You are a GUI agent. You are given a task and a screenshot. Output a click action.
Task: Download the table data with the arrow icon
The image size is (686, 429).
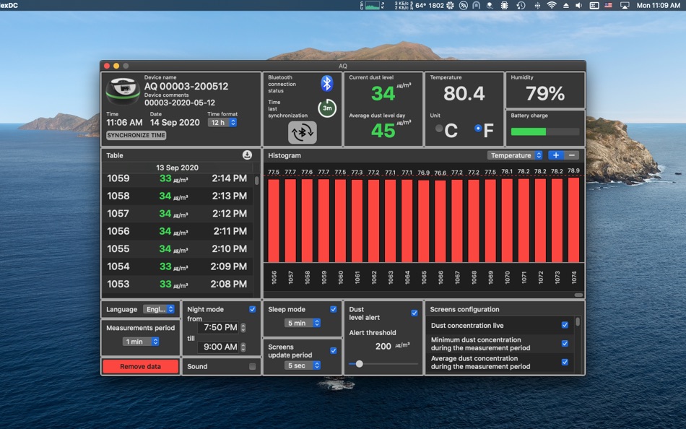248,155
